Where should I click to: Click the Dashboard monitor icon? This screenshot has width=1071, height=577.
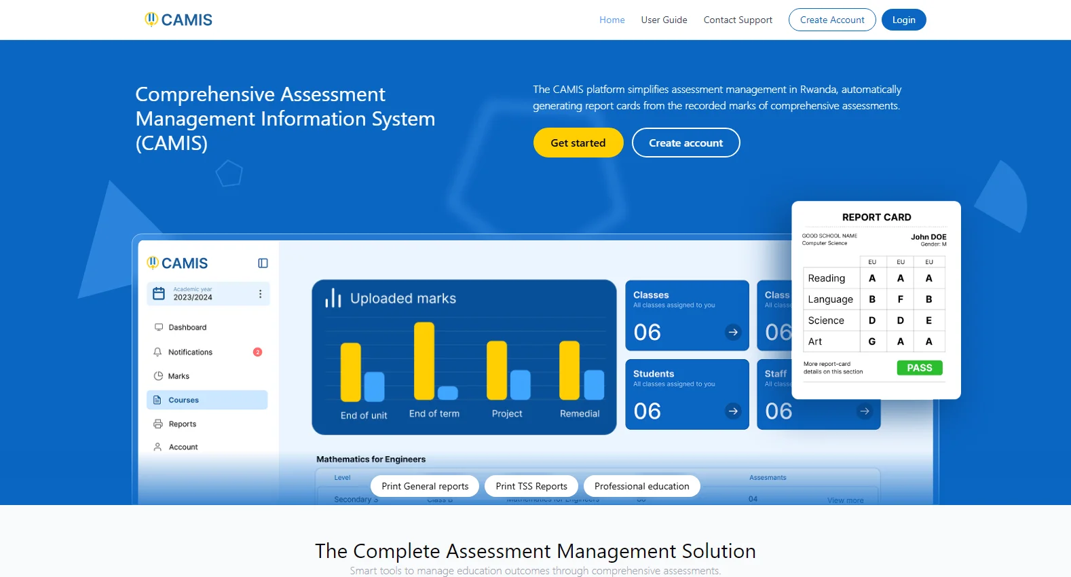158,327
